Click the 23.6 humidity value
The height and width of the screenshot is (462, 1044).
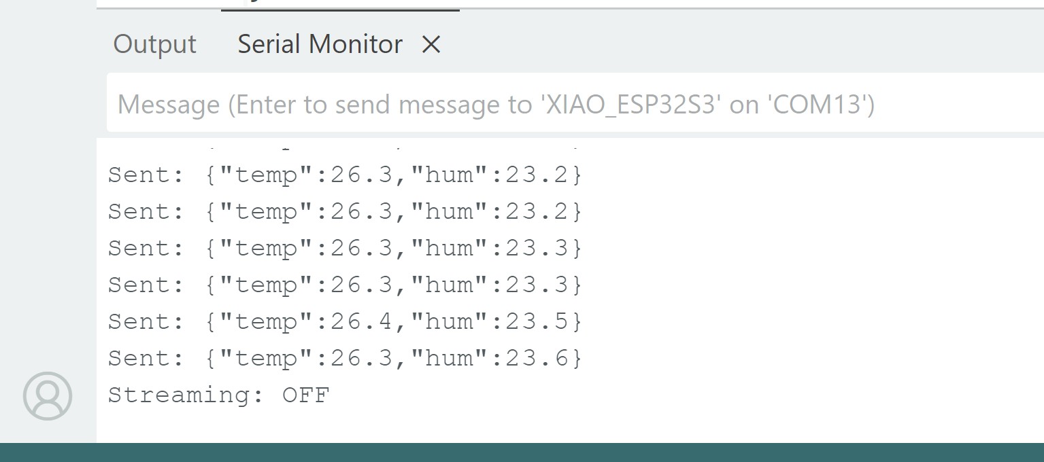click(537, 358)
